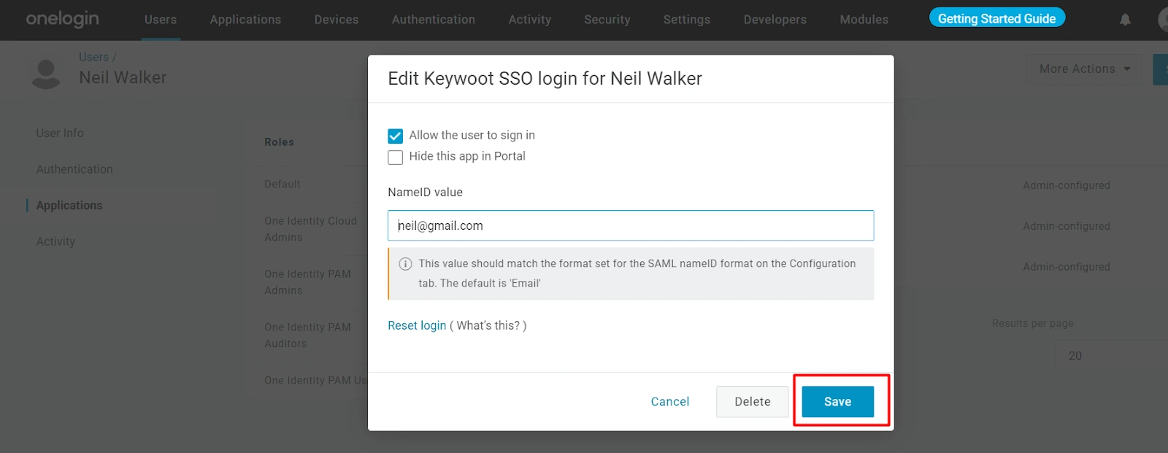
Task: Open the Modules menu
Action: coord(864,20)
